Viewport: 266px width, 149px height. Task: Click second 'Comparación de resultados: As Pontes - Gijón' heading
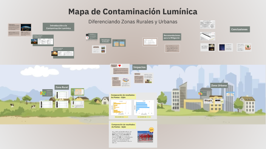pos(123,126)
